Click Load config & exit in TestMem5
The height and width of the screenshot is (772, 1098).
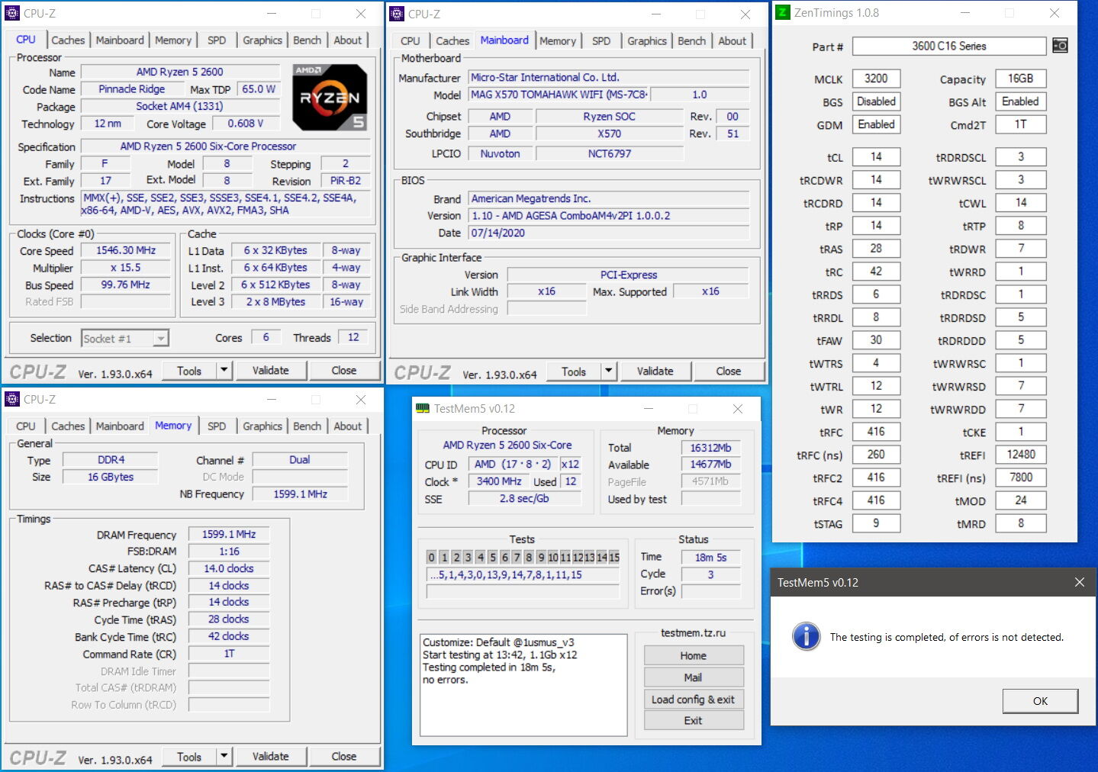click(693, 700)
